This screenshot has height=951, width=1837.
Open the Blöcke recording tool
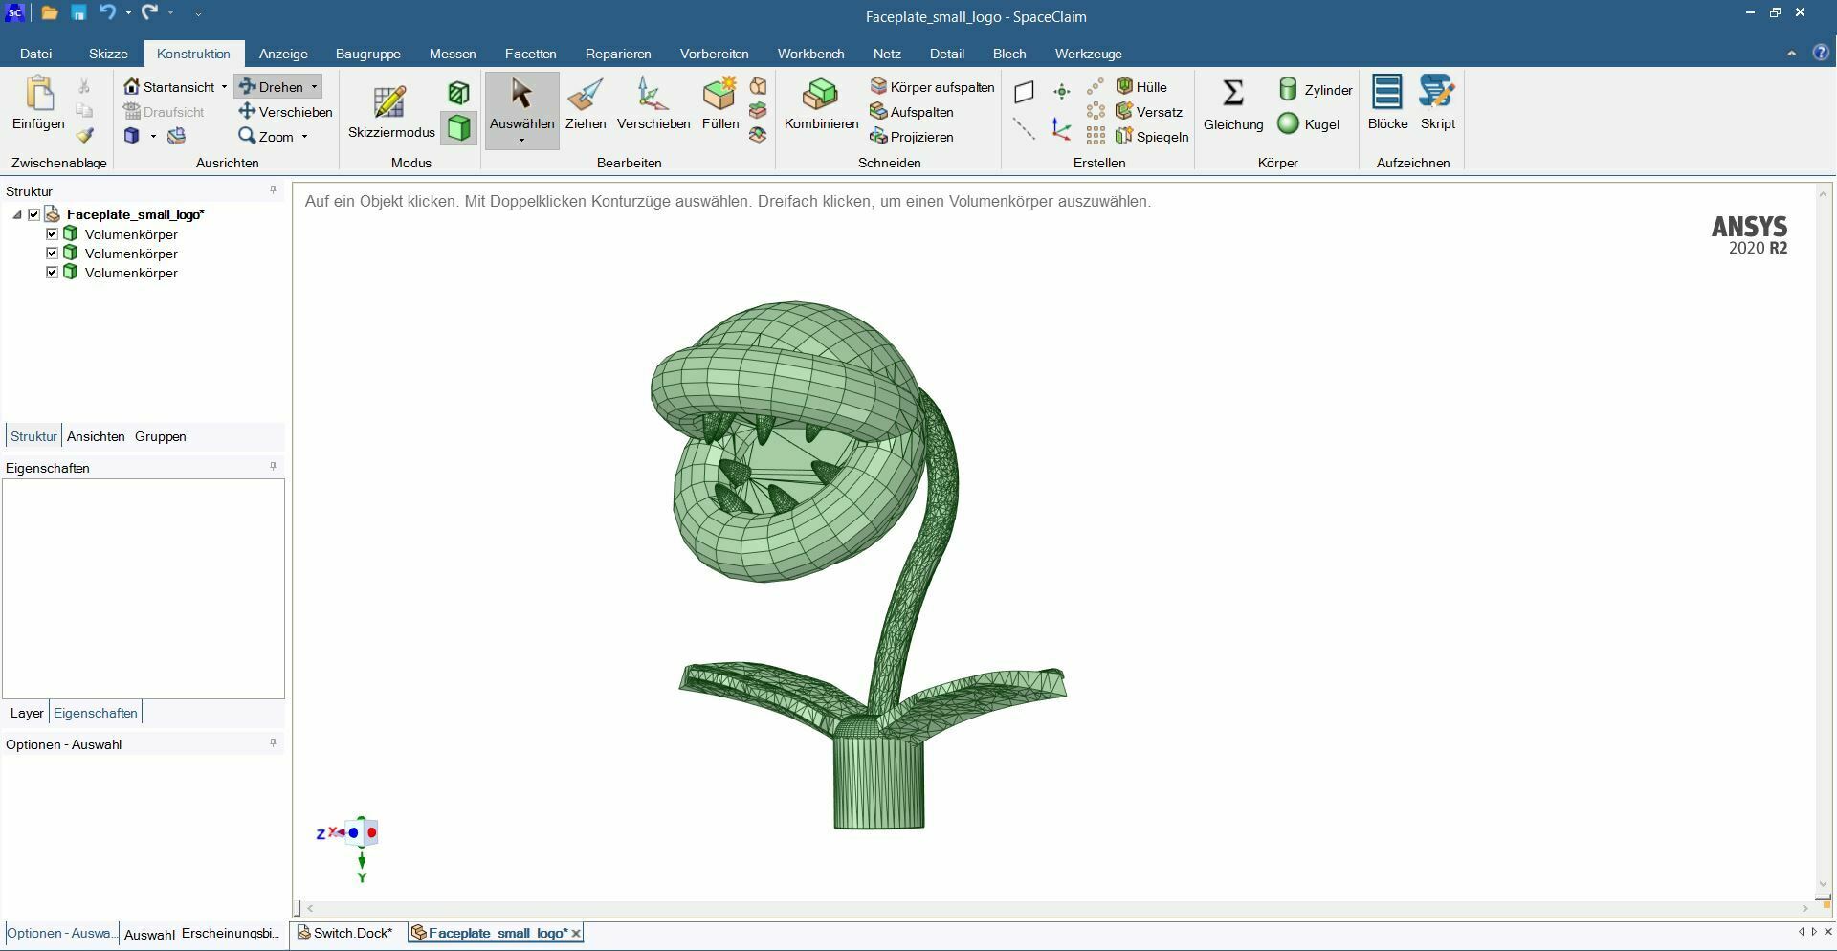point(1387,94)
